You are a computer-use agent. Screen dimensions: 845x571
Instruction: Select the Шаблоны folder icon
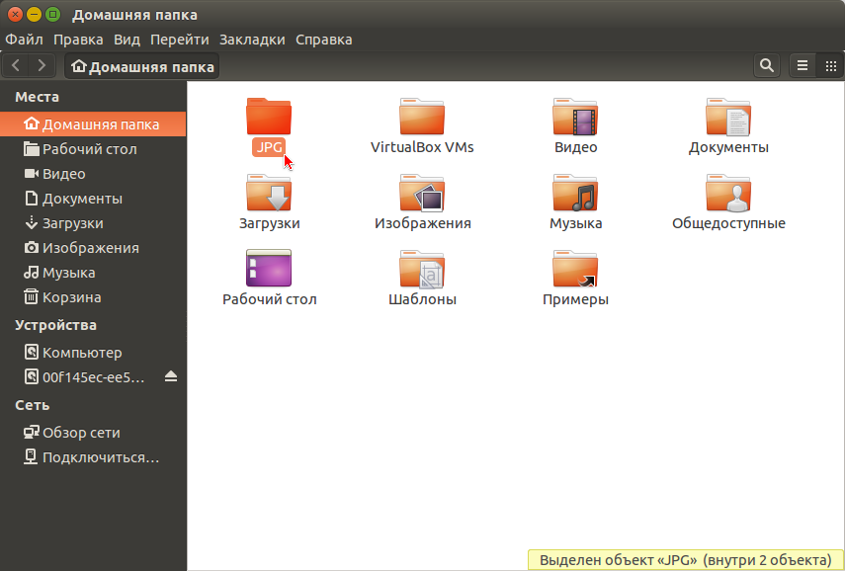[422, 269]
